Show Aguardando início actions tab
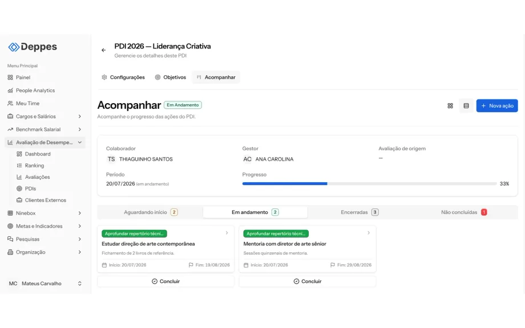The height and width of the screenshot is (328, 525). click(151, 212)
